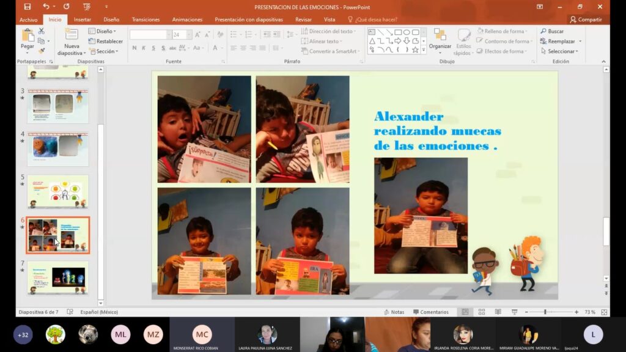Image resolution: width=626 pixels, height=352 pixels.
Task: Switch to Normal view in the status bar
Action: point(465,312)
